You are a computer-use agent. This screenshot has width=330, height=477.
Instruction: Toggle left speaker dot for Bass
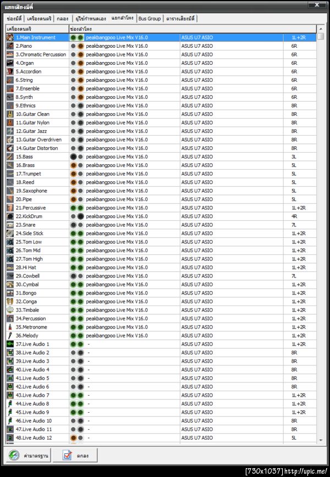tap(73, 157)
